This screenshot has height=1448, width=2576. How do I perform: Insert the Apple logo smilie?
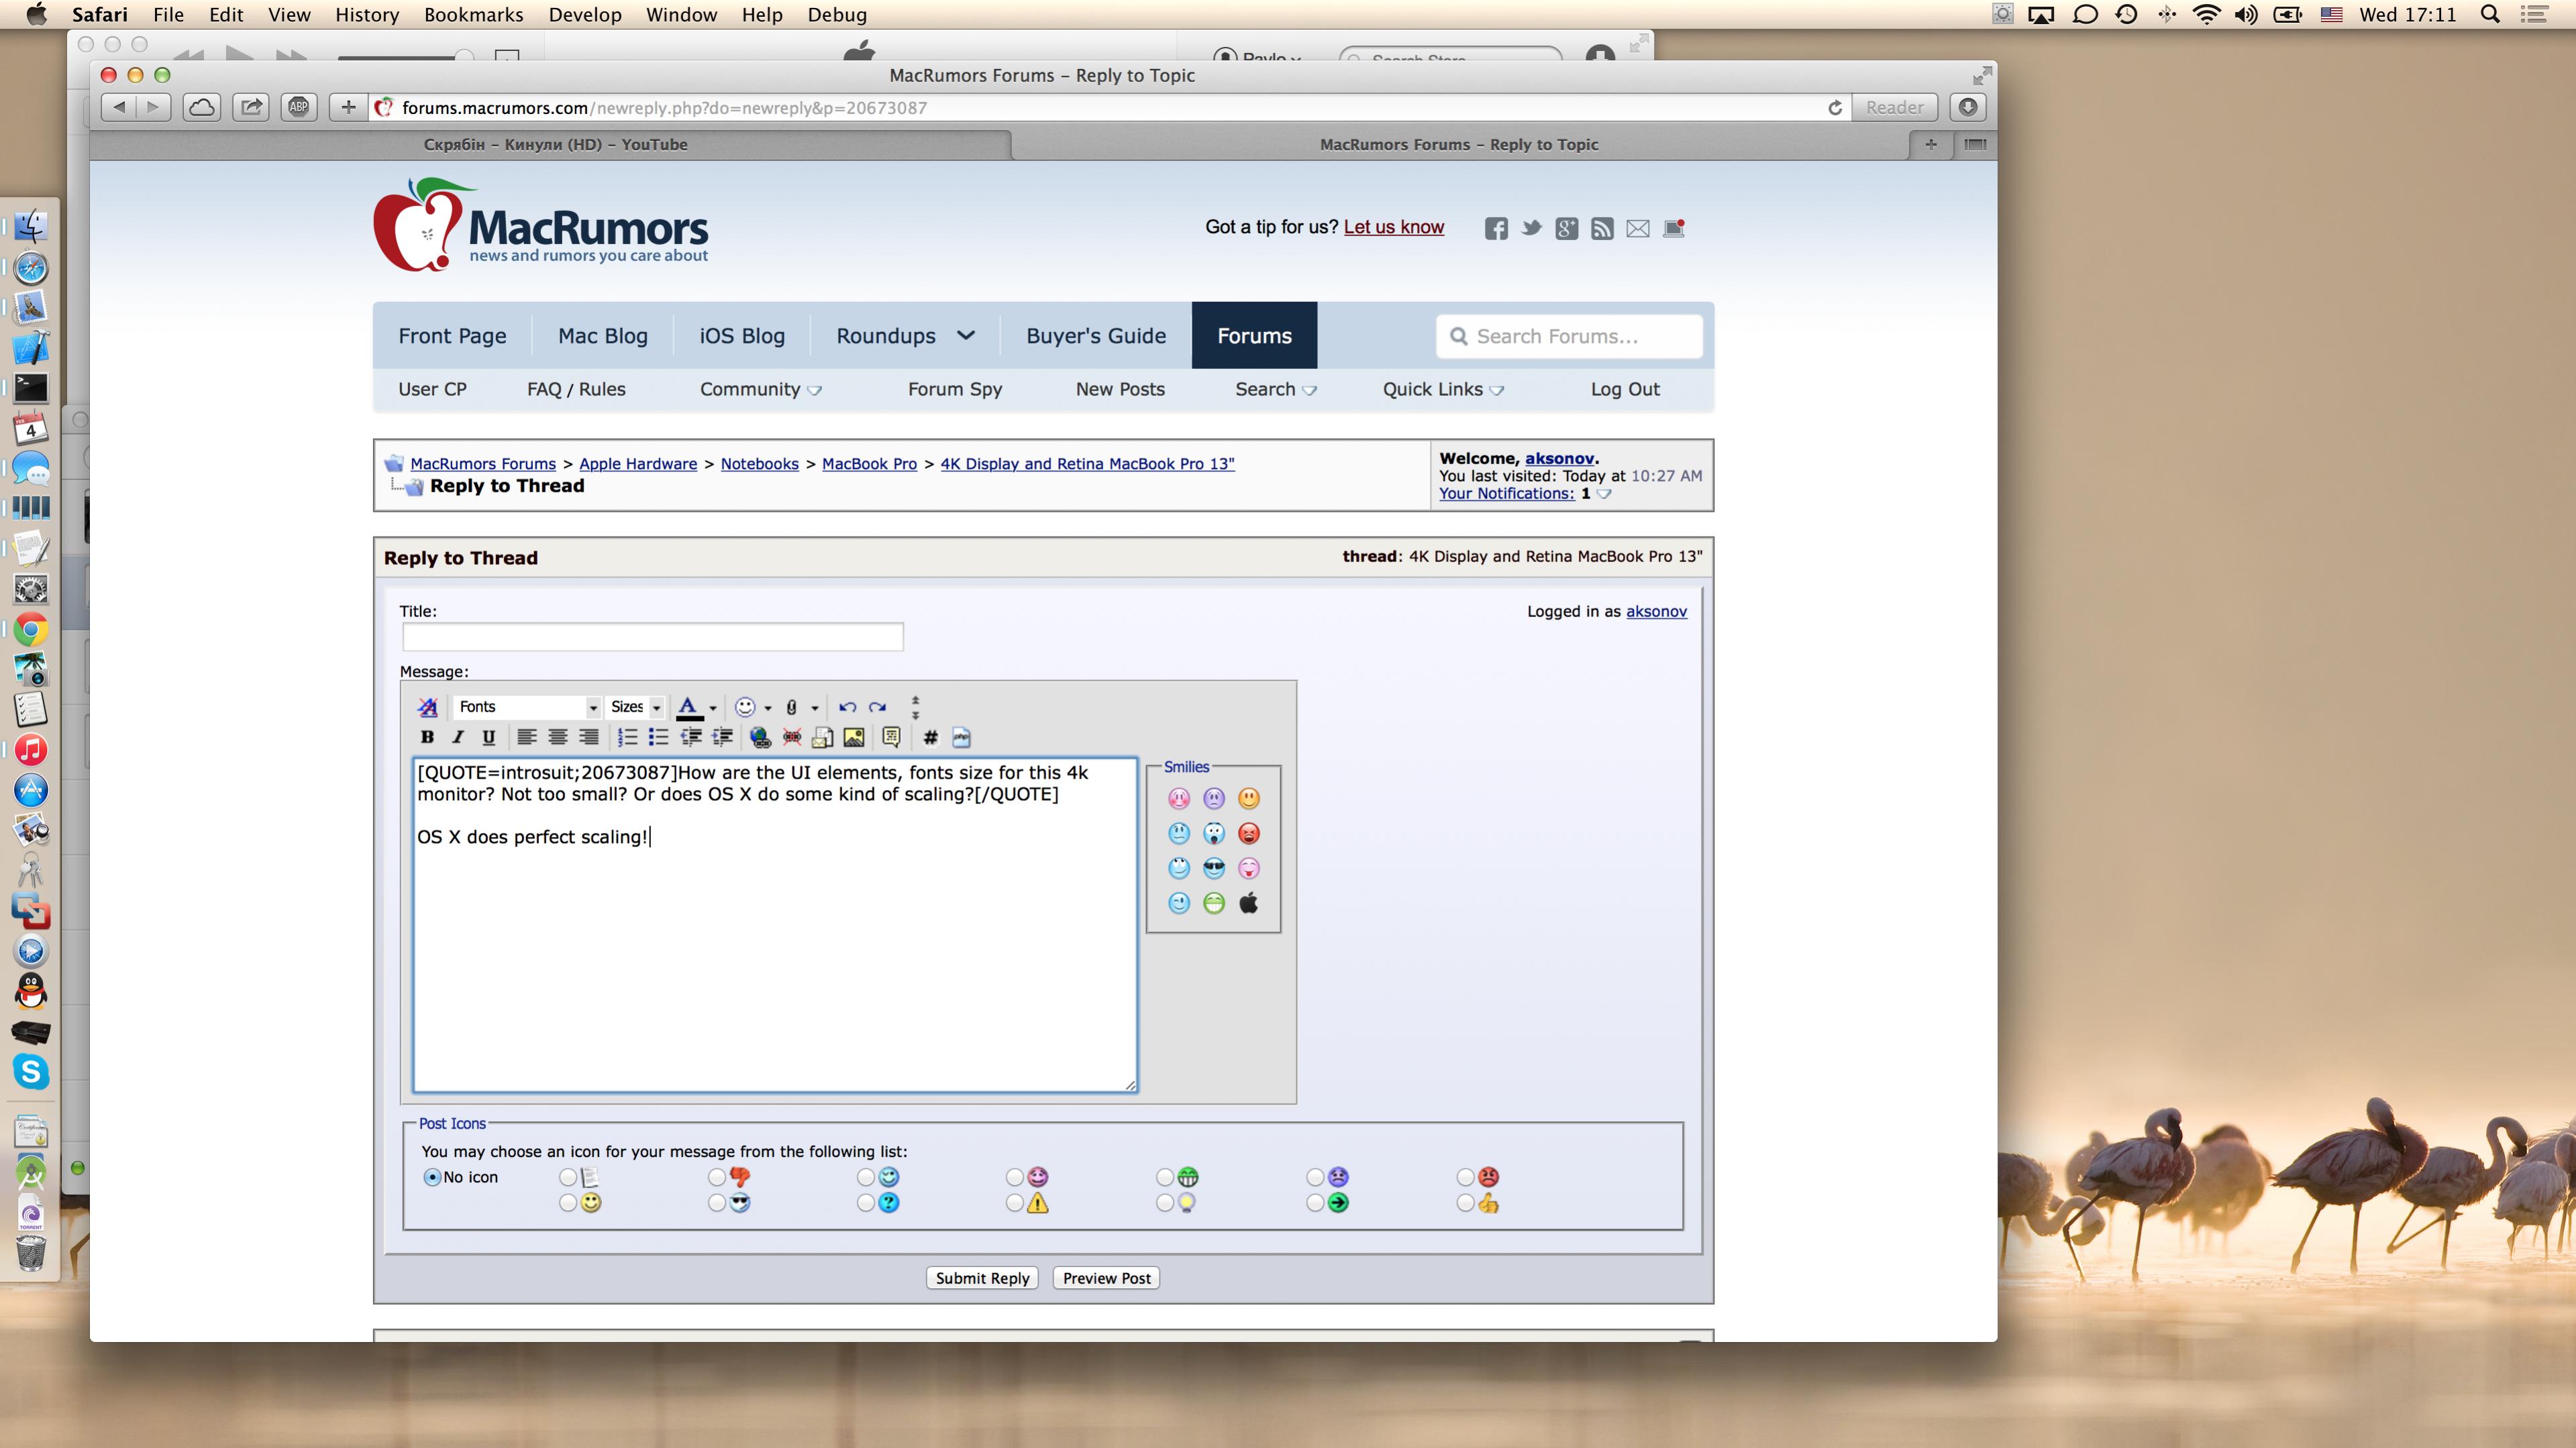pyautogui.click(x=1248, y=903)
